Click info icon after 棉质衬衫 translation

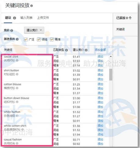(x=17, y=88)
